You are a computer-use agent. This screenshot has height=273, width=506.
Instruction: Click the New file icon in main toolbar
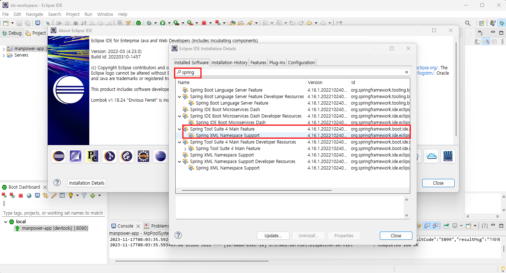coord(5,23)
